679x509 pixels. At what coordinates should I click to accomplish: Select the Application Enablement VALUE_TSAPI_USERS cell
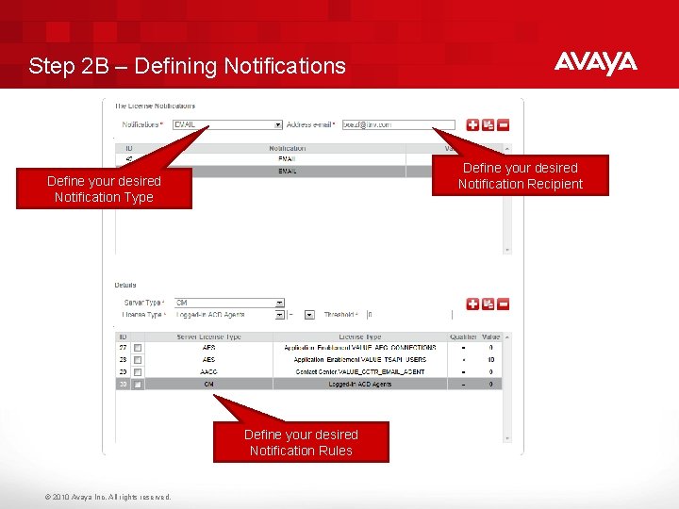(360, 360)
